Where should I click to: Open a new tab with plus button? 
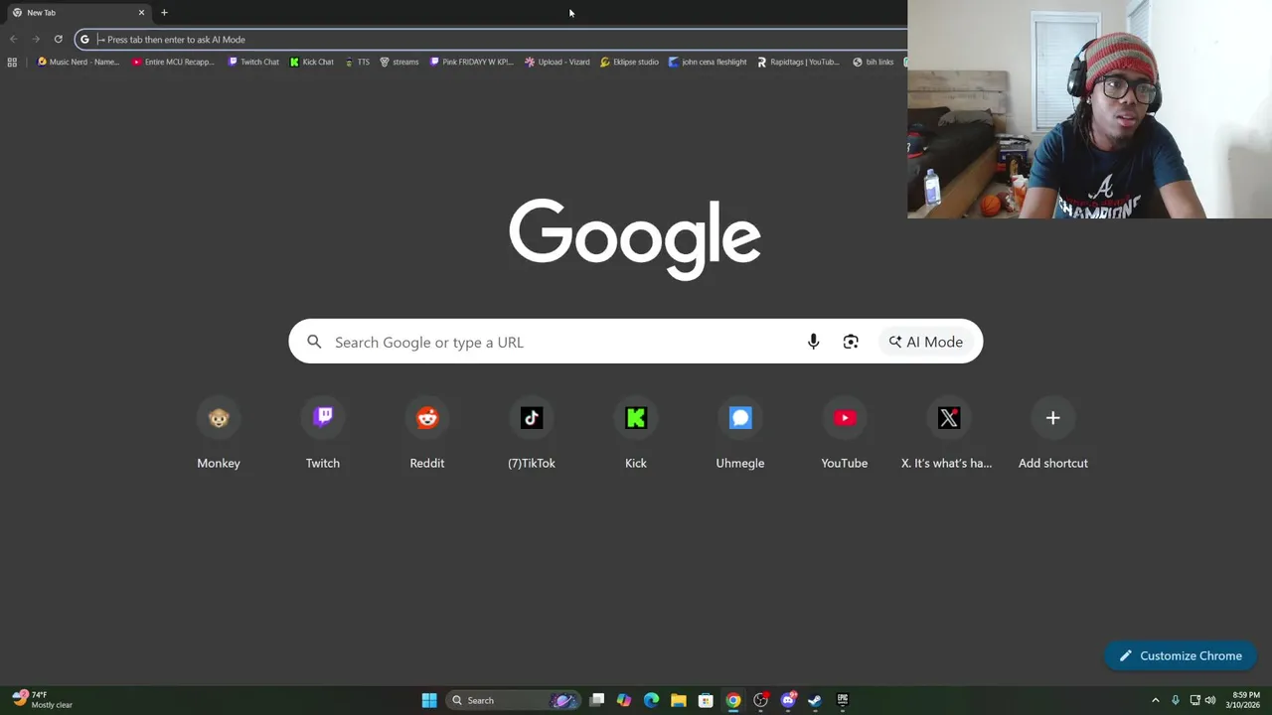(164, 12)
